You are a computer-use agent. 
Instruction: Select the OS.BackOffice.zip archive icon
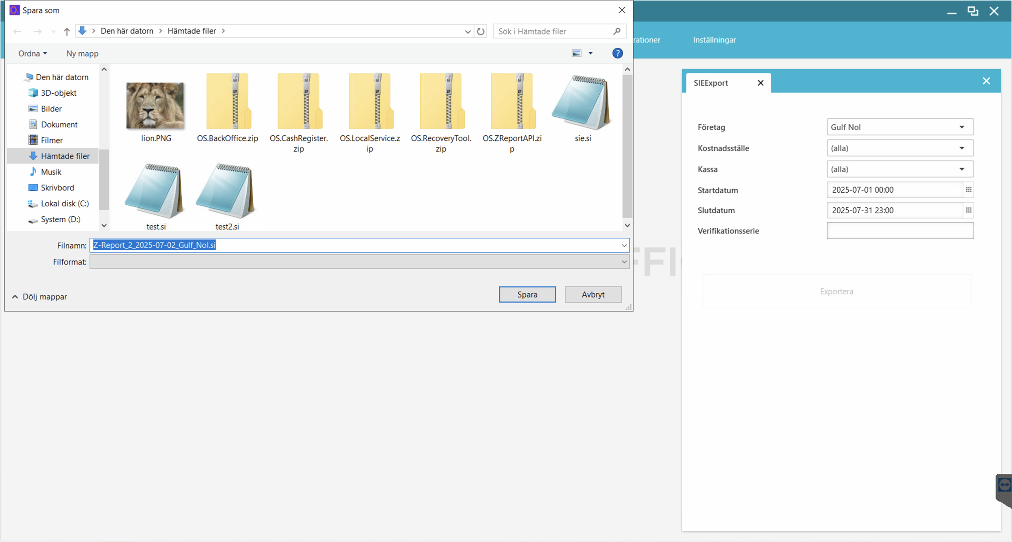click(x=228, y=101)
